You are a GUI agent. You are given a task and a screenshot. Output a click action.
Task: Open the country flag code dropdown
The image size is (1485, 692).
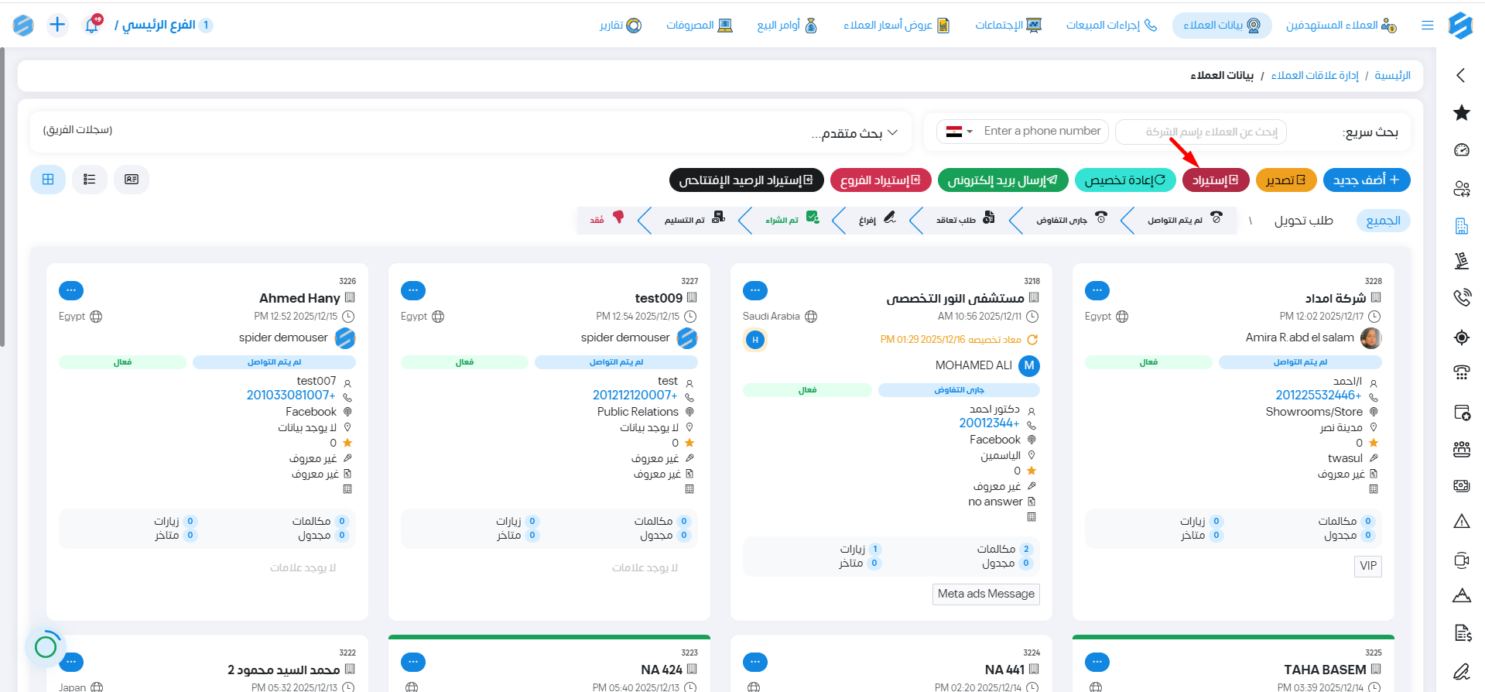[959, 132]
